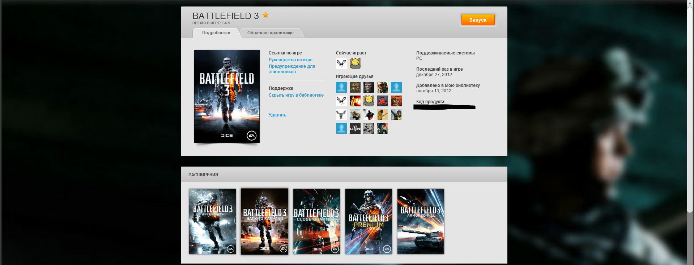Open the Облачное хранилище tab
The height and width of the screenshot is (265, 694).
[271, 33]
